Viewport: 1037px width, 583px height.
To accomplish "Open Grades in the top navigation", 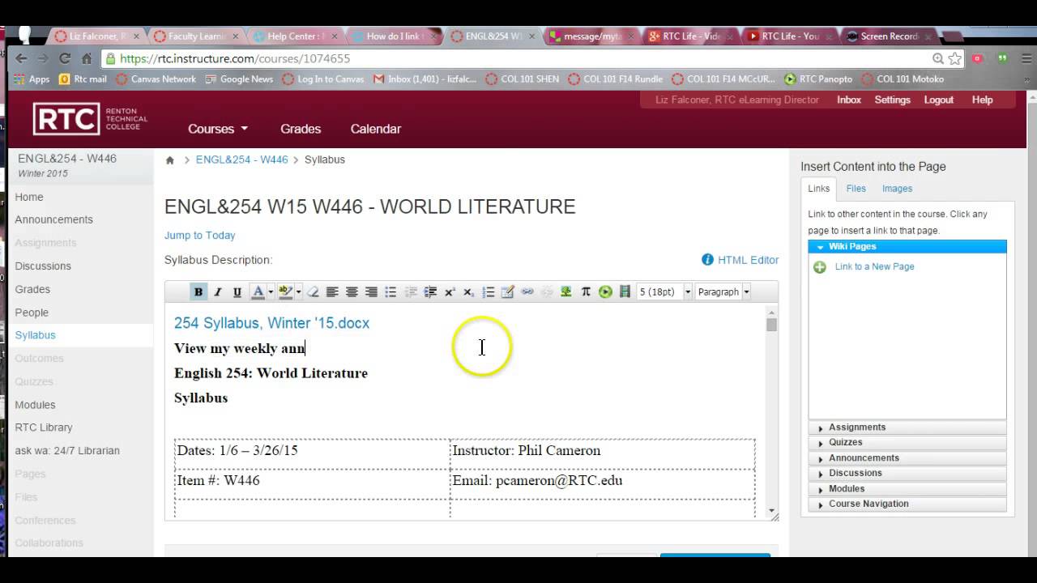I will pyautogui.click(x=301, y=129).
